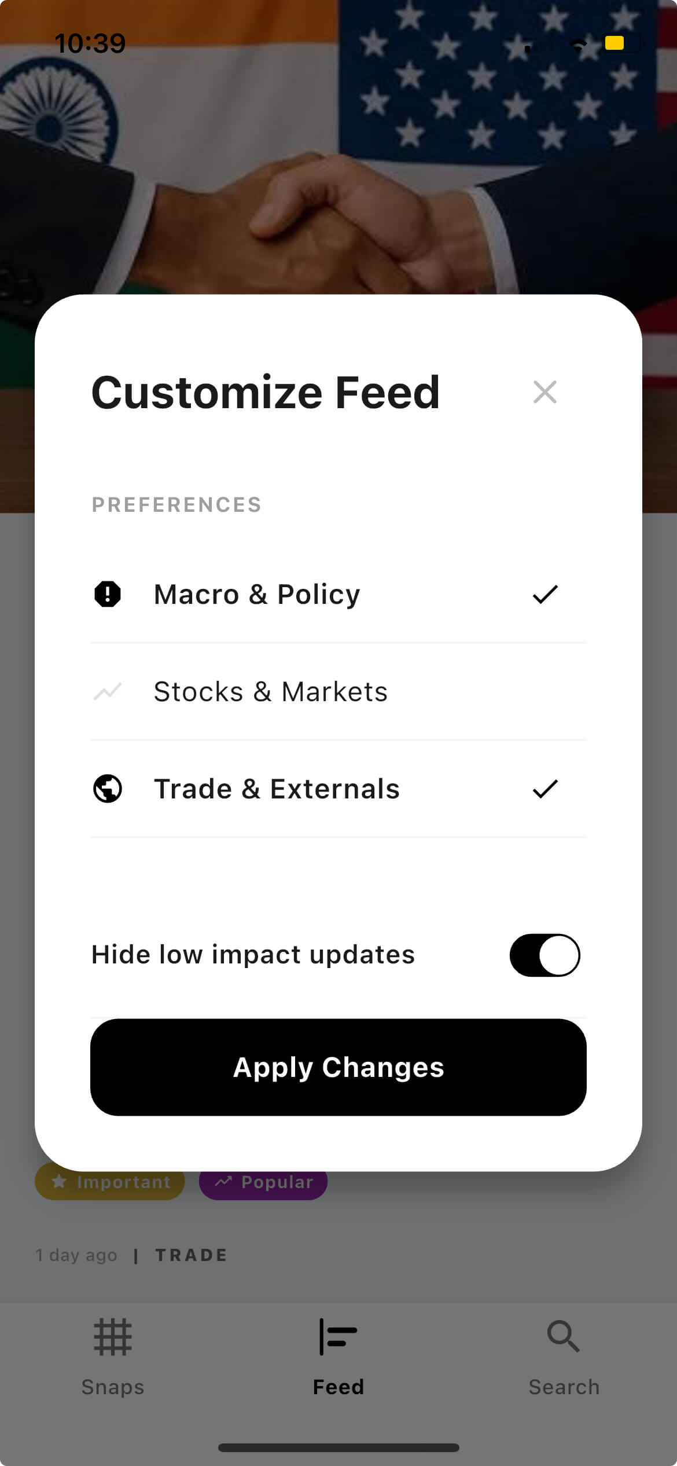This screenshot has width=677, height=1466.
Task: Tap the Important star tag
Action: 110,1182
